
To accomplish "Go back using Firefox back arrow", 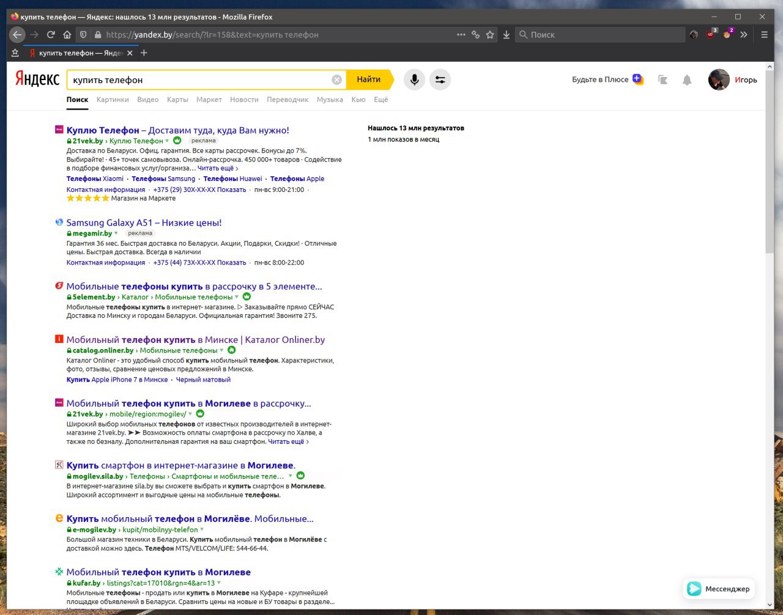I will (x=17, y=35).
